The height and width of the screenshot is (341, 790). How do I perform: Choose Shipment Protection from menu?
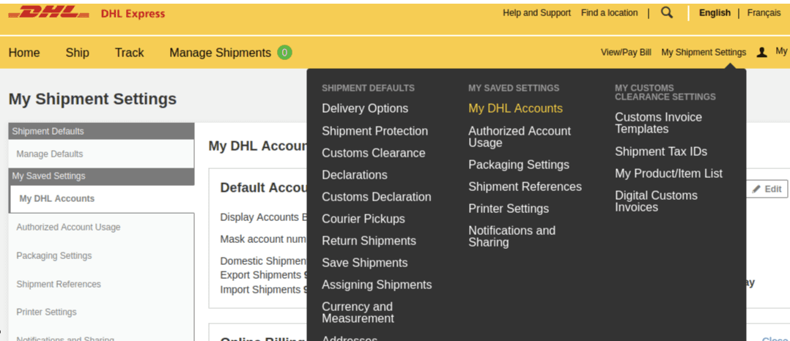point(375,131)
